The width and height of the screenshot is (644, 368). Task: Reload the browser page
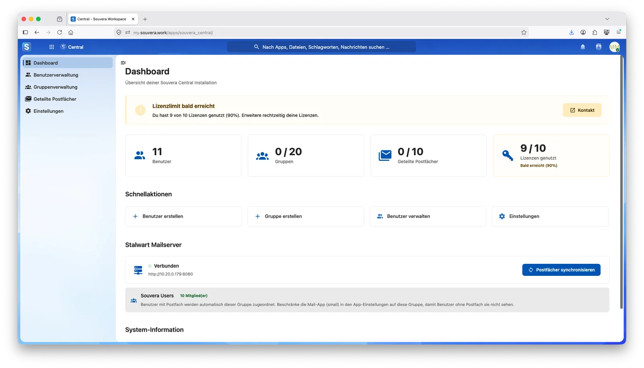[60, 33]
